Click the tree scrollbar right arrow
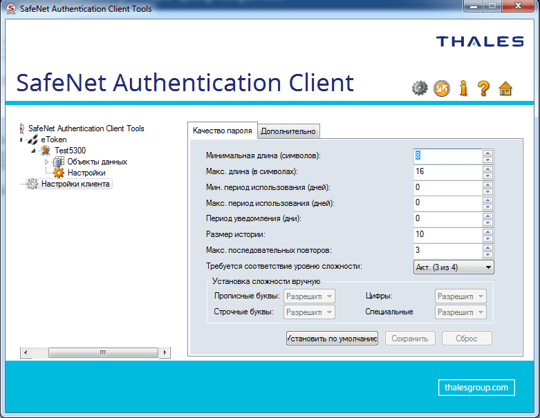 [x=165, y=352]
